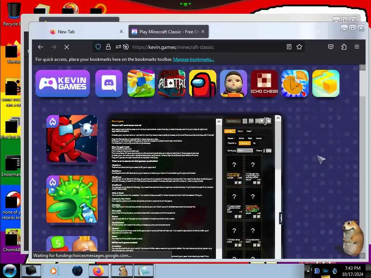The width and height of the screenshot is (371, 278).
Task: Click the notepad taskbar icon
Action: tap(143, 271)
